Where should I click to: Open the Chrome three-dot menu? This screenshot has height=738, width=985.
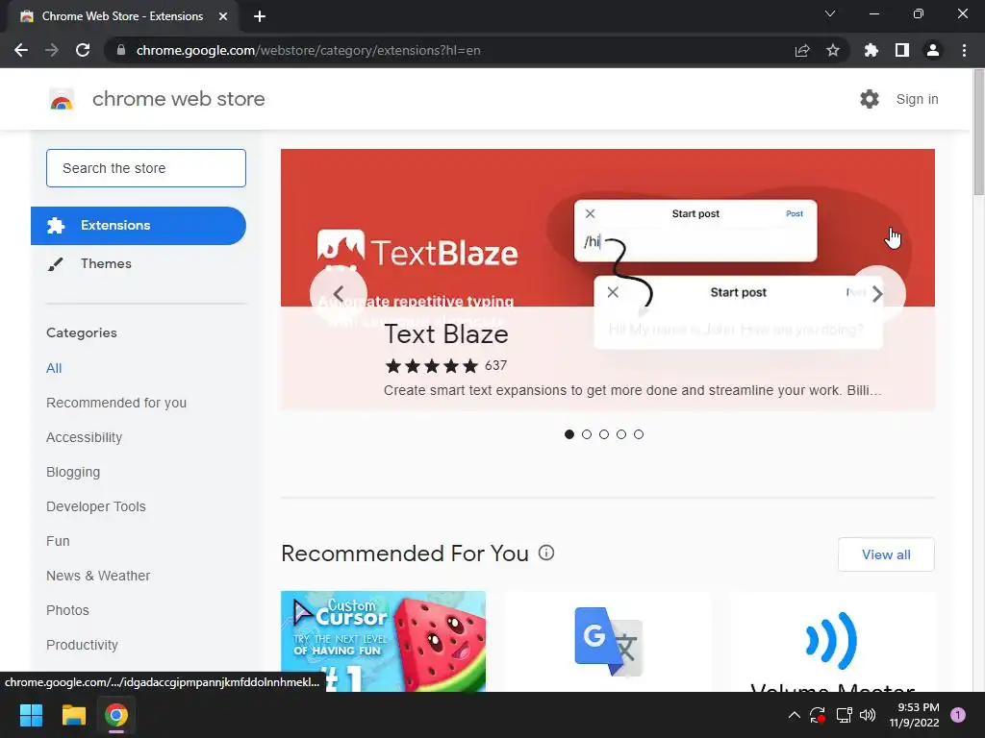click(x=964, y=50)
